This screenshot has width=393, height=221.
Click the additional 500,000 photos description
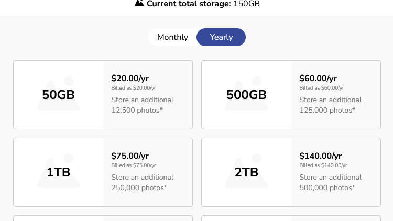click(330, 182)
